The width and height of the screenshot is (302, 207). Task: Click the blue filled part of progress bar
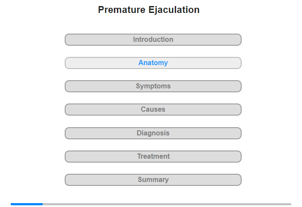click(27, 204)
